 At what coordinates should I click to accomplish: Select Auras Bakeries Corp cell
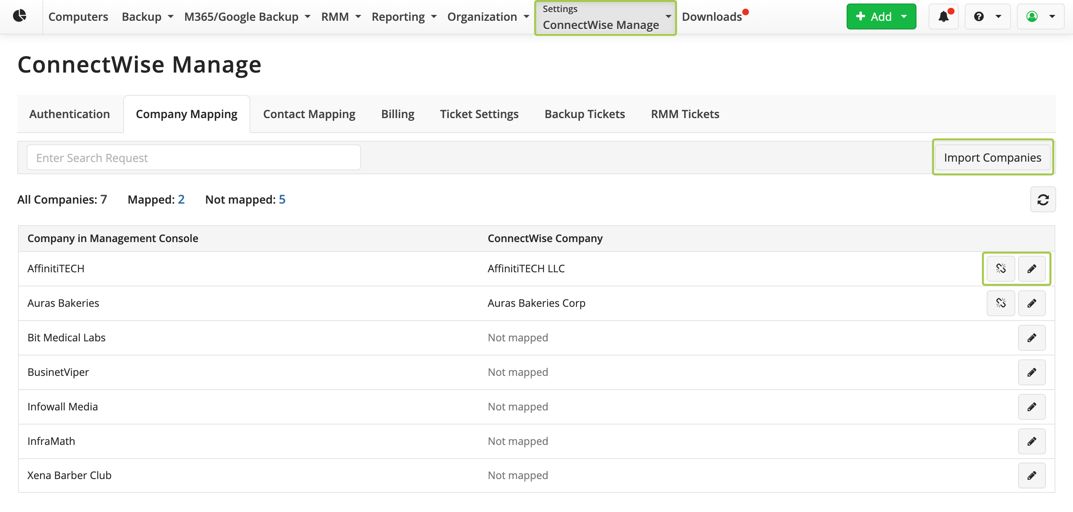click(537, 303)
